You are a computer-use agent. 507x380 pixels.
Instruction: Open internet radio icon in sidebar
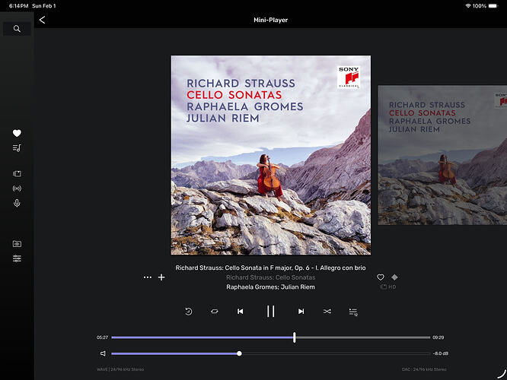pyautogui.click(x=17, y=188)
